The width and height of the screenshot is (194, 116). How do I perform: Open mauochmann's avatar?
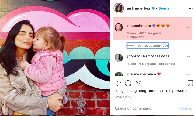[x=119, y=27]
